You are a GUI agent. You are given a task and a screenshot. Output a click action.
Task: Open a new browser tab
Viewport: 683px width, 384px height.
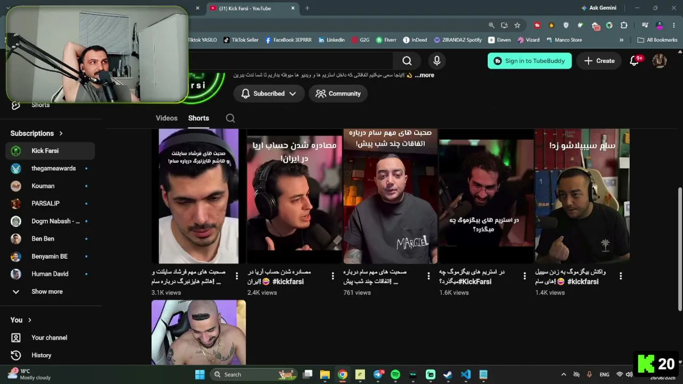pos(307,9)
